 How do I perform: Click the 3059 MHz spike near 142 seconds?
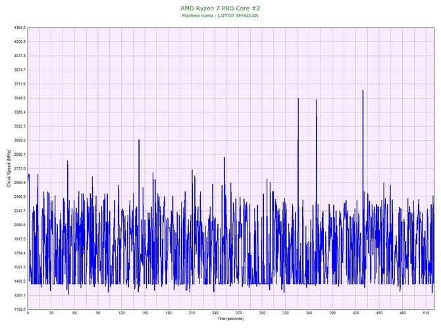click(139, 141)
